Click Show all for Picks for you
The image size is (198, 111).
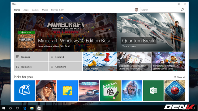pos(179,77)
